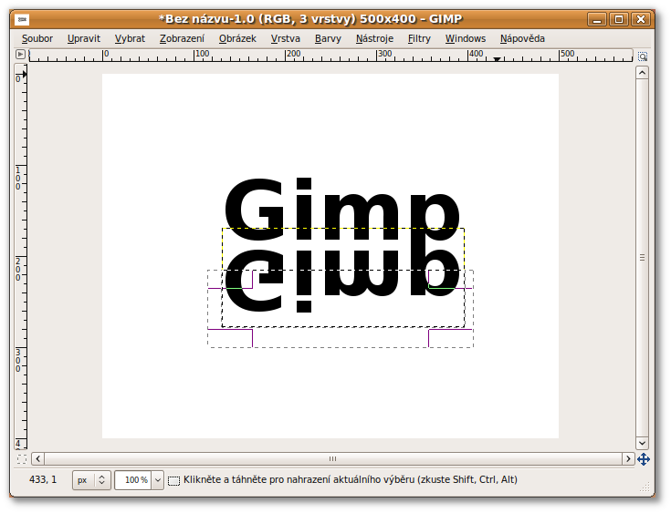Expand the zoom level dropdown arrow
Screen dimensions: 671x513
(x=158, y=480)
